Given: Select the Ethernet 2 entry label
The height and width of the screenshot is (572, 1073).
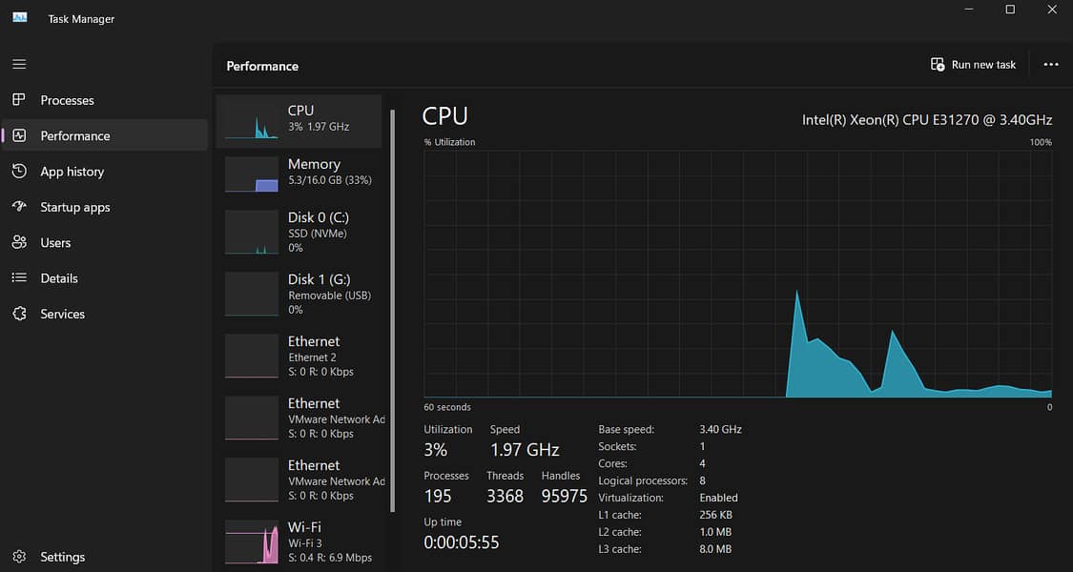Looking at the screenshot, I should coord(312,357).
